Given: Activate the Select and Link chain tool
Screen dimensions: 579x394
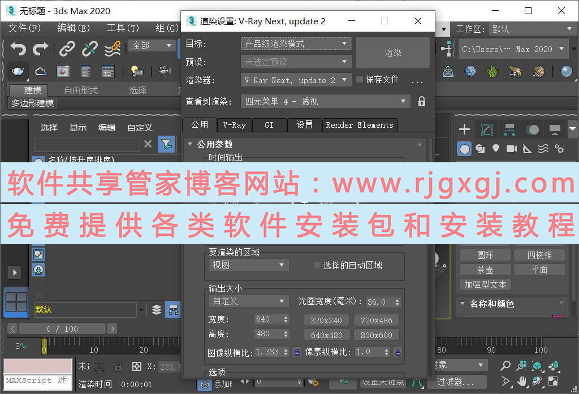Looking at the screenshot, I should point(67,49).
